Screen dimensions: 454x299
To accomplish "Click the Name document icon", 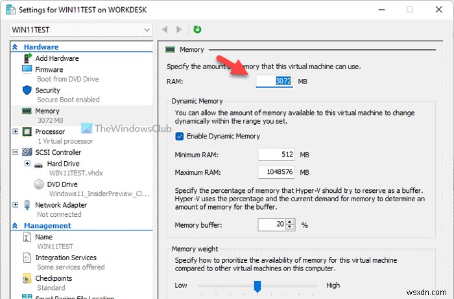I will click(27, 237).
